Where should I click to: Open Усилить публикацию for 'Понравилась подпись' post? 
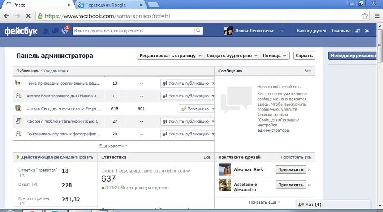[x=187, y=134]
